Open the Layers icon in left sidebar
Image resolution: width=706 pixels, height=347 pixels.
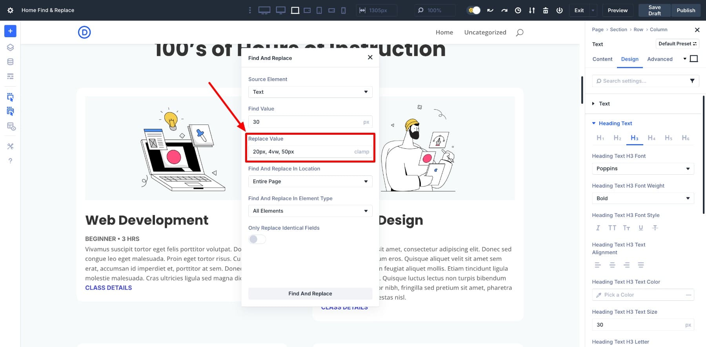pyautogui.click(x=10, y=47)
